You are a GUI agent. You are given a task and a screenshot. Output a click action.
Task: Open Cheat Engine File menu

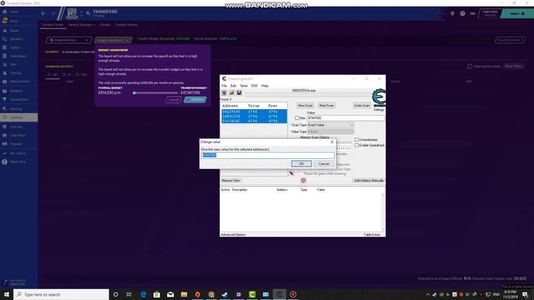coord(224,86)
